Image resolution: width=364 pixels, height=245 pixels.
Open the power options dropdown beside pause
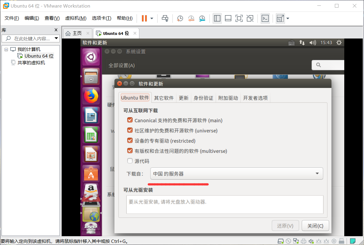click(x=152, y=18)
